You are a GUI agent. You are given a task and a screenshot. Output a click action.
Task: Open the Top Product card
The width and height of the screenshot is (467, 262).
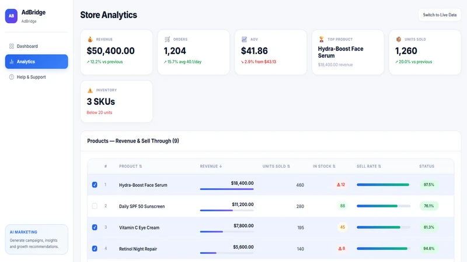coord(348,52)
